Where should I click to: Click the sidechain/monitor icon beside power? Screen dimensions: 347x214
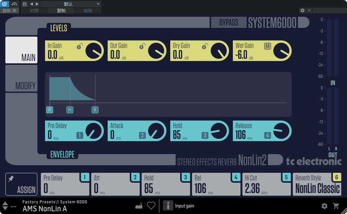coord(14,4)
